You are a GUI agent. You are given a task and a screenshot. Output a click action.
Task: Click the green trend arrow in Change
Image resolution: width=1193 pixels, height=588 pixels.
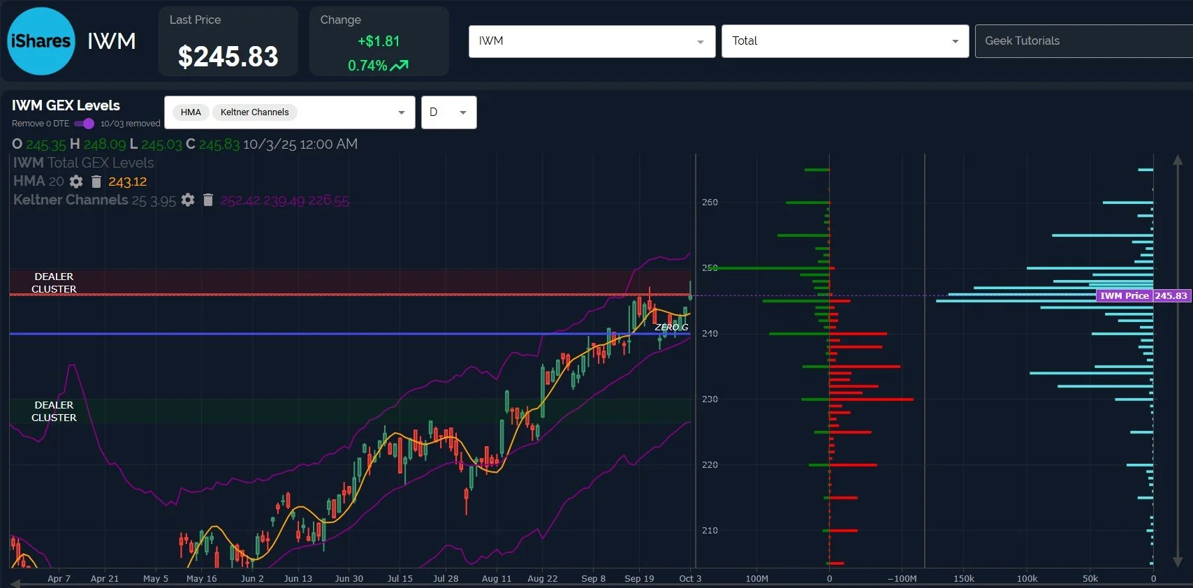click(400, 66)
